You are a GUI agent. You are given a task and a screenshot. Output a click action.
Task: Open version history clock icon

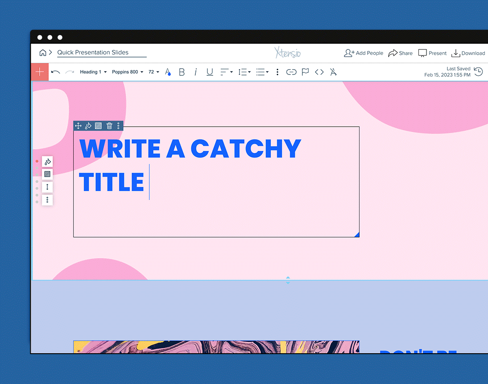pyautogui.click(x=478, y=72)
